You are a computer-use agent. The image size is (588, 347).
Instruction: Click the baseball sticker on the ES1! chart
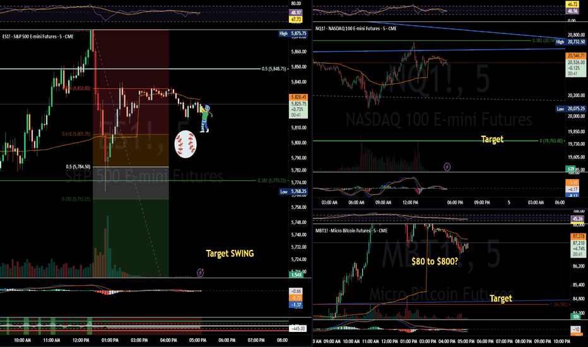point(185,144)
